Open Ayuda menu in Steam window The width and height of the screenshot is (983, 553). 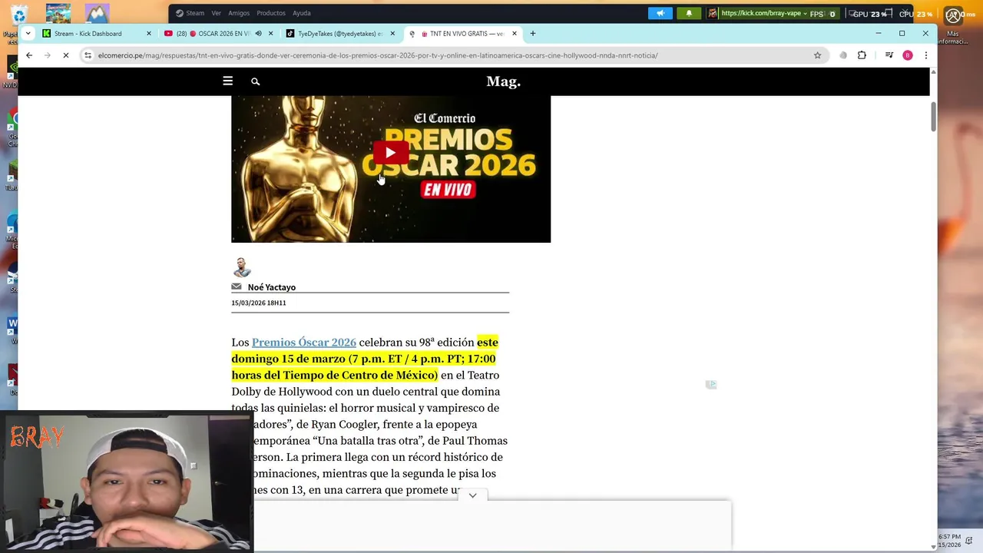pyautogui.click(x=302, y=13)
